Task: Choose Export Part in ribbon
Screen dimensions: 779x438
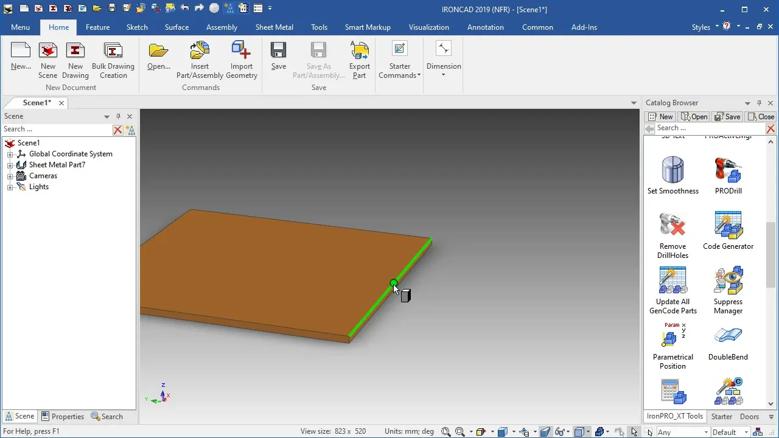Action: (359, 61)
